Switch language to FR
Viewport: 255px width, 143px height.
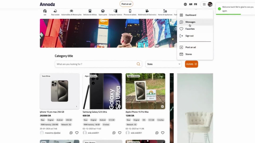[x=196, y=4]
